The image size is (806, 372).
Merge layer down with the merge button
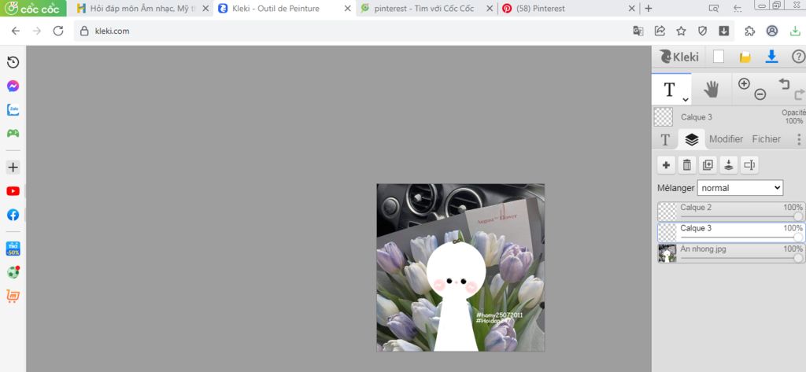click(728, 165)
